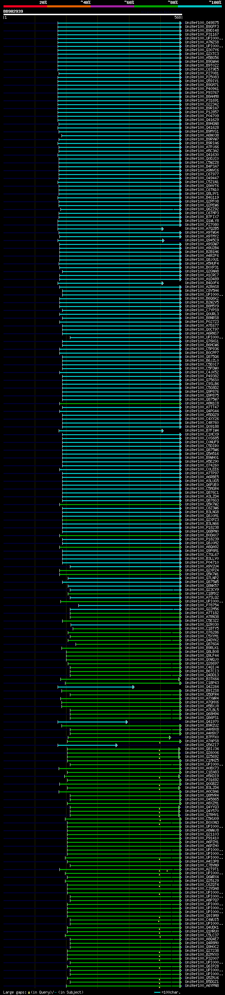This screenshot has width=225, height=995.
Task: Click the UniRef100_Q9P876 label
Action: [201, 392]
